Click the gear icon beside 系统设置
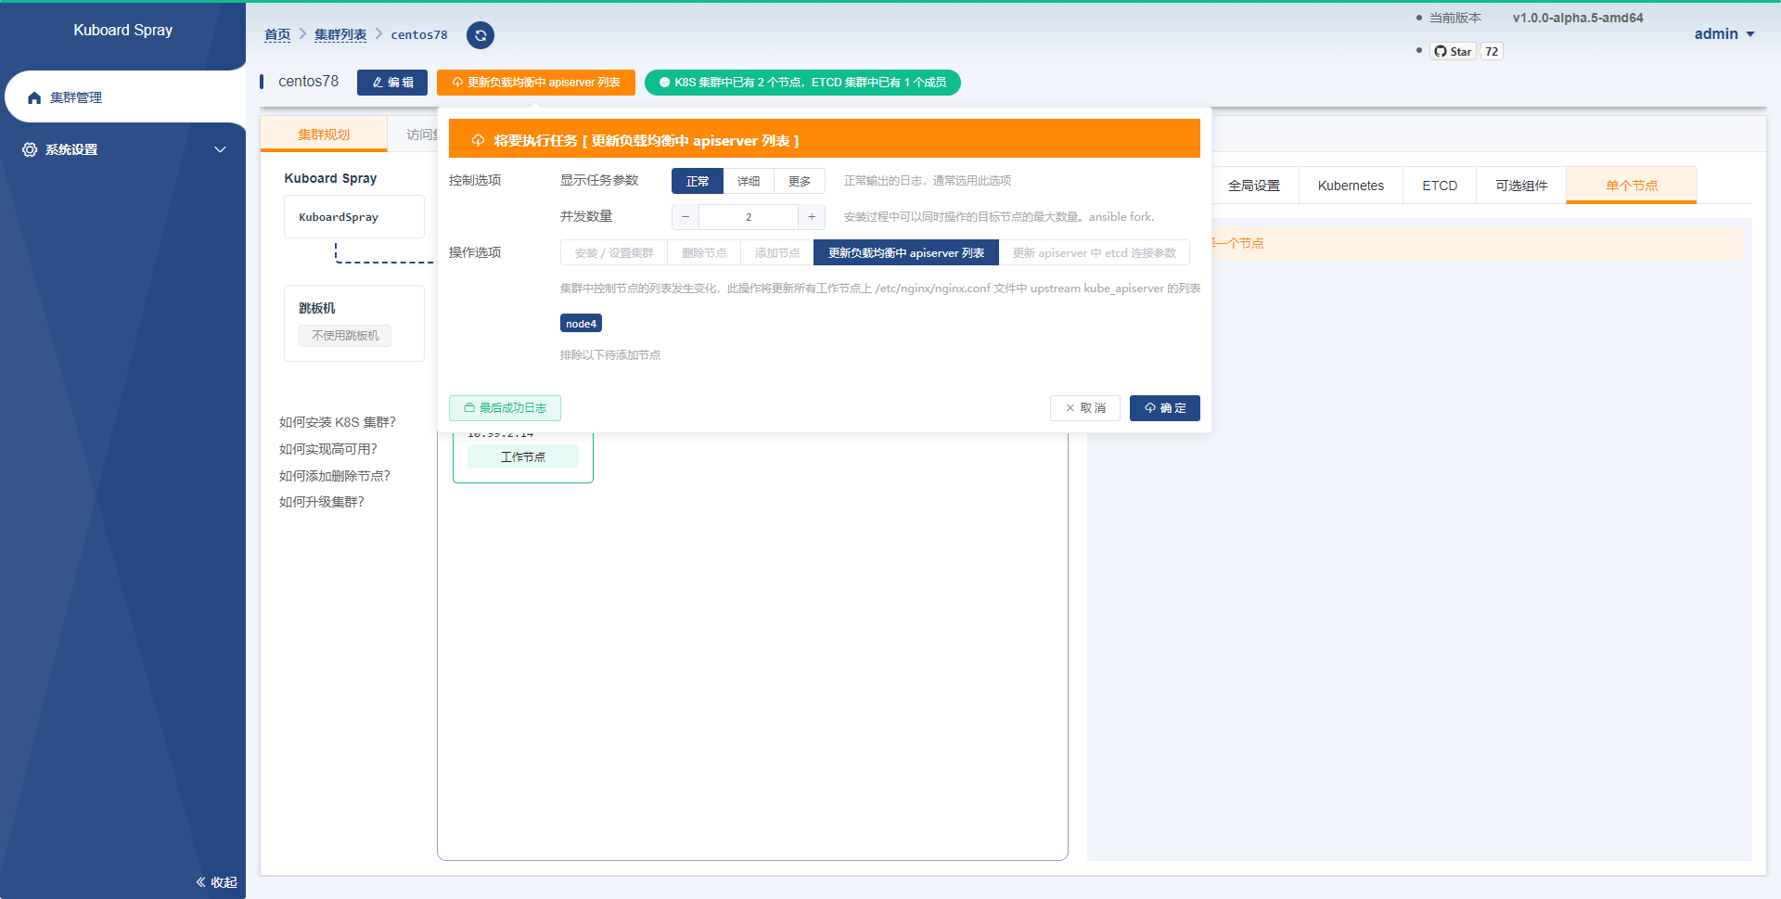The width and height of the screenshot is (1781, 899). 30,149
